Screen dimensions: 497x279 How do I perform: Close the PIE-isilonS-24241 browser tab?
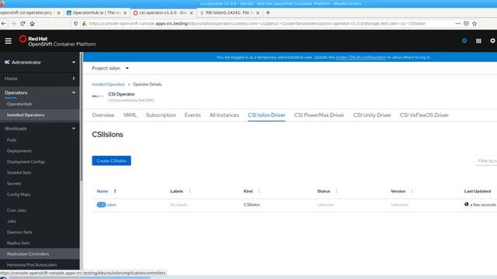258,13
